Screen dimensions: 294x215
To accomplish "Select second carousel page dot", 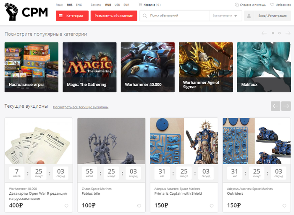I will pyautogui.click(x=279, y=33).
